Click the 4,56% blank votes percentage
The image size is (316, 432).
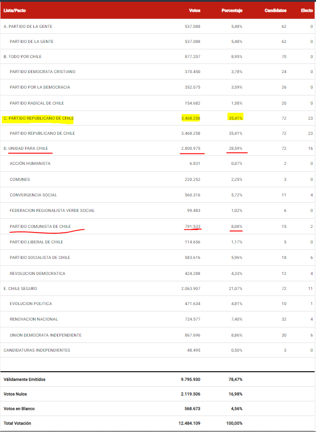coord(237,409)
